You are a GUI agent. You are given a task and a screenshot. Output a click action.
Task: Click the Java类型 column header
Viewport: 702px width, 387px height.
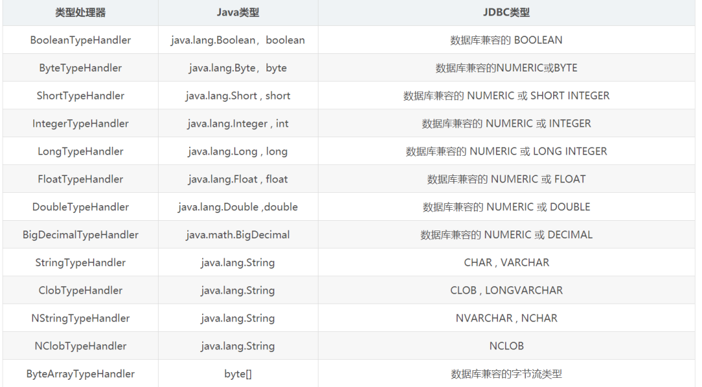[238, 12]
